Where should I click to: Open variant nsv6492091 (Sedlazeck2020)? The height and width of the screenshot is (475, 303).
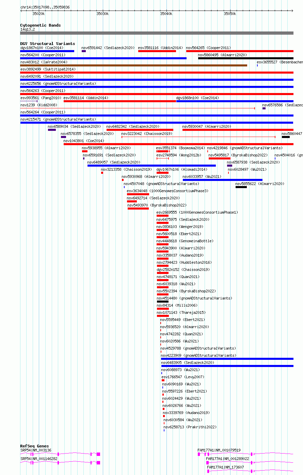(x=157, y=80)
